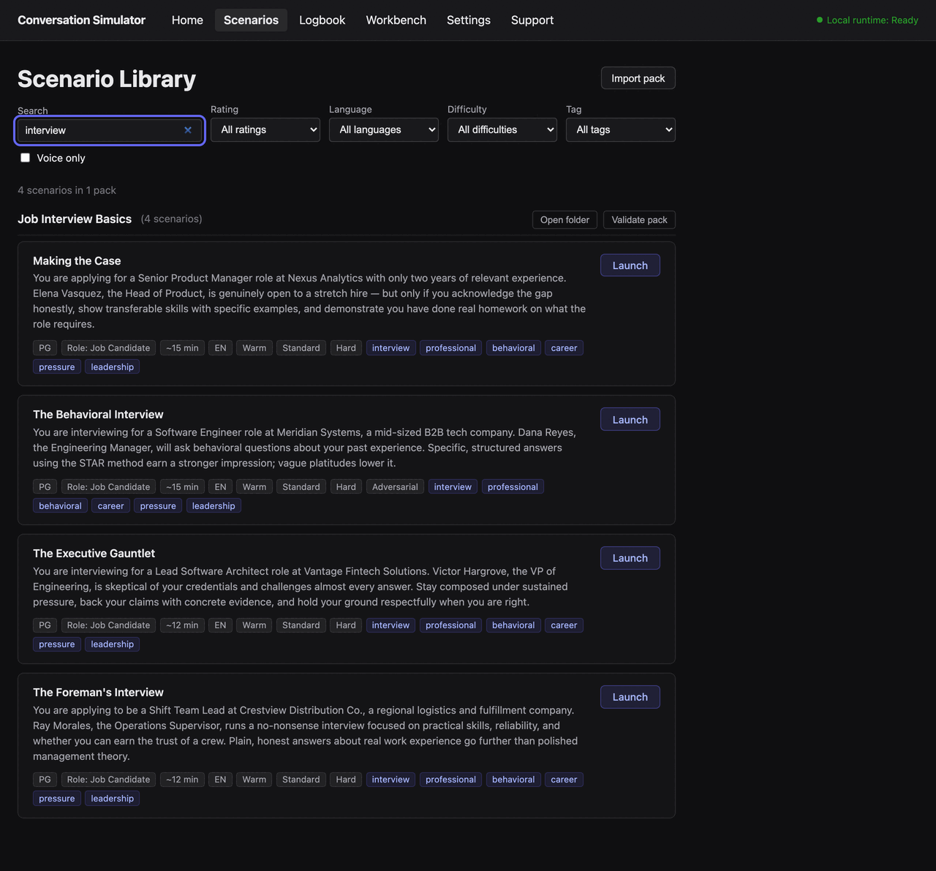Click the Role: Job Candidate tag on The Foreman's Interview
The image size is (936, 871).
click(x=108, y=780)
